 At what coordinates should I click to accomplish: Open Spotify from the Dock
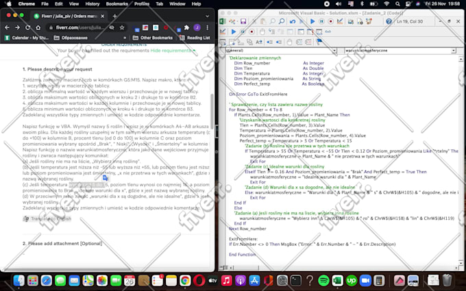(323, 281)
